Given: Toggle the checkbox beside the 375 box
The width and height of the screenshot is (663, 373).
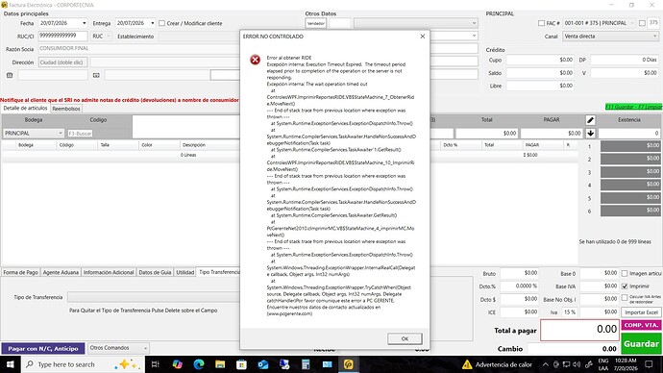Looking at the screenshot, I should coord(642,23).
